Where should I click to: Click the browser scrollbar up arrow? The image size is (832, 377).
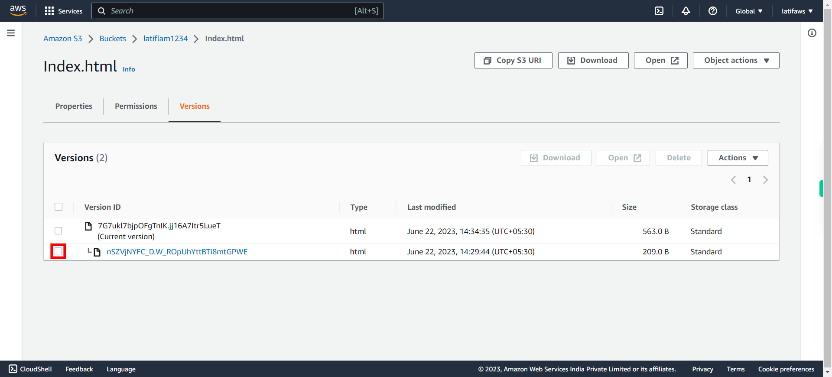click(827, 4)
